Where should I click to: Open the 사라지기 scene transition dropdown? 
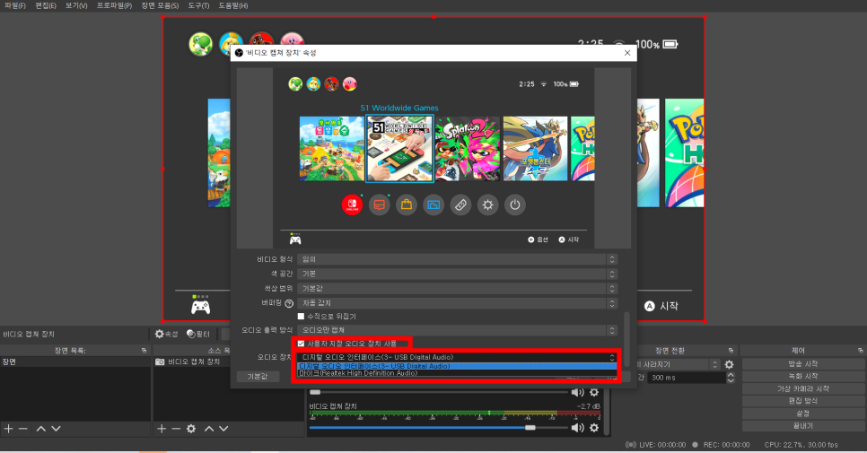pyautogui.click(x=679, y=364)
